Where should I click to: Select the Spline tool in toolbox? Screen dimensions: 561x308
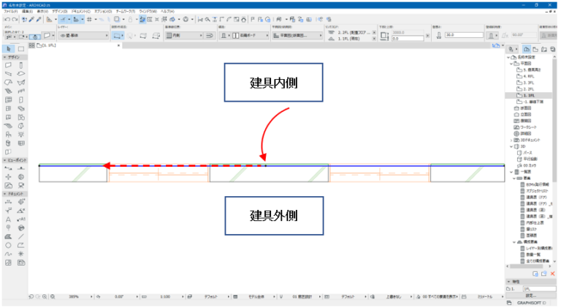(8, 254)
